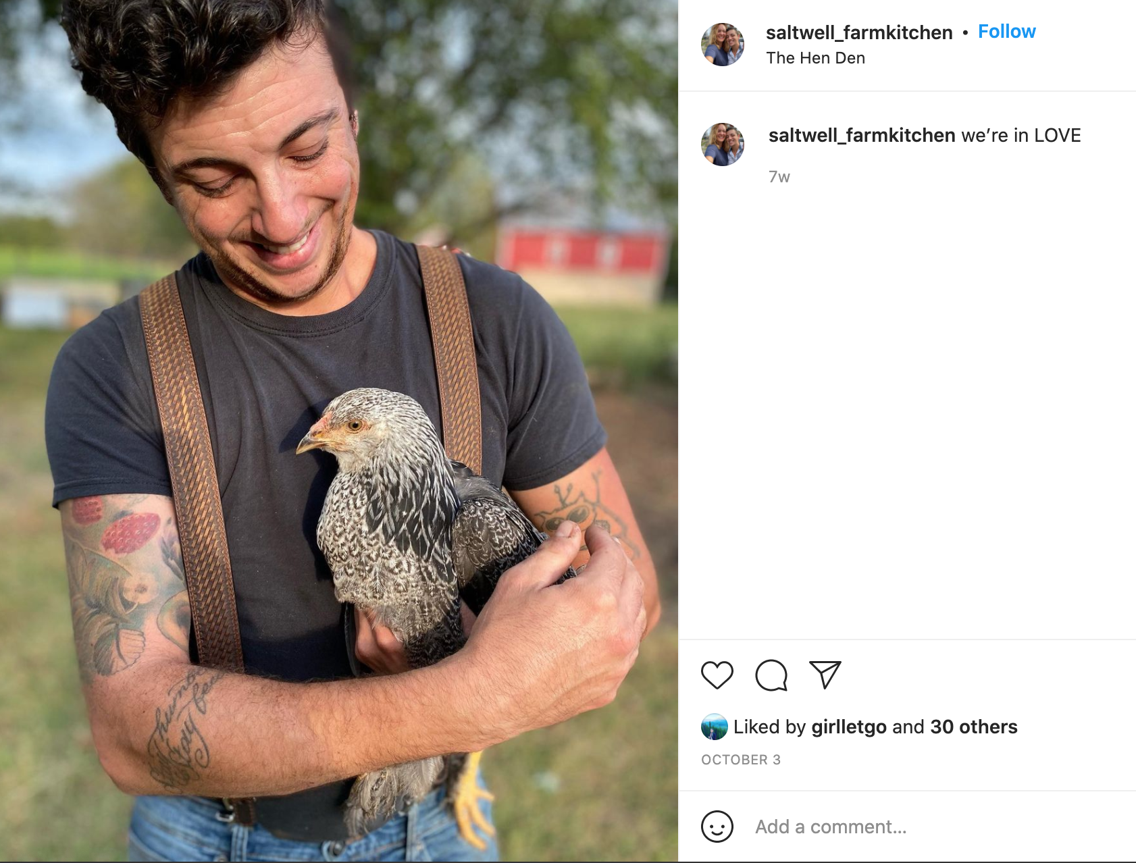
Task: Click the chicken in the photo
Action: point(419,581)
